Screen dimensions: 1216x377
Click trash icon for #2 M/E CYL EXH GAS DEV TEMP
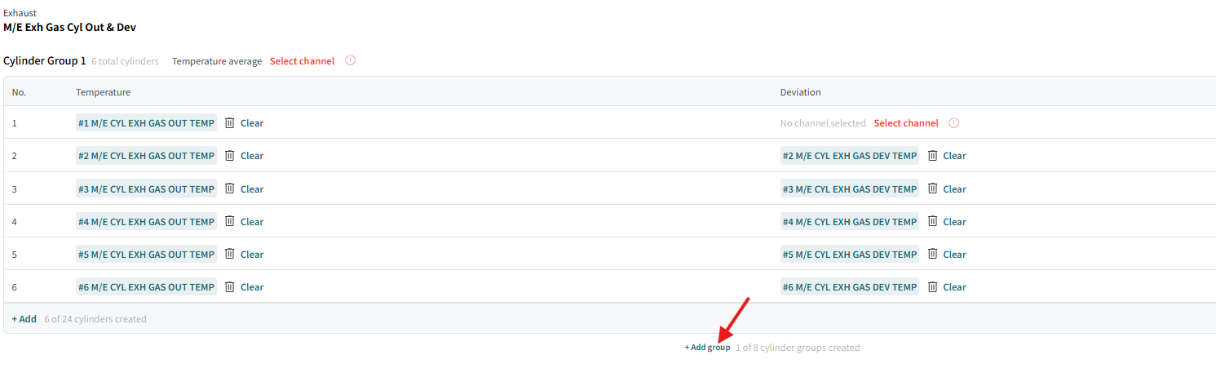pos(932,156)
